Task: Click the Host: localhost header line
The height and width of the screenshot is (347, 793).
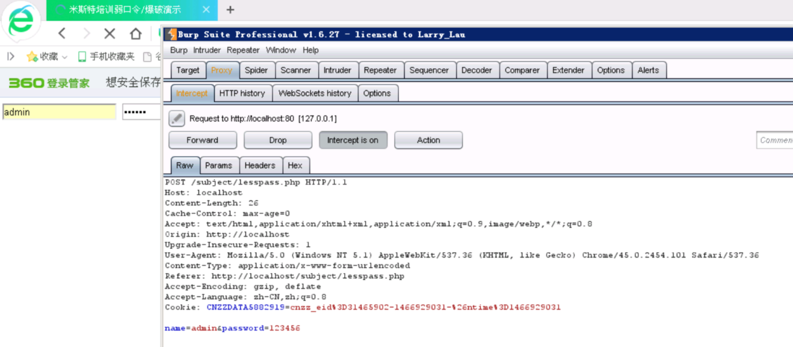Action: pyautogui.click(x=204, y=193)
